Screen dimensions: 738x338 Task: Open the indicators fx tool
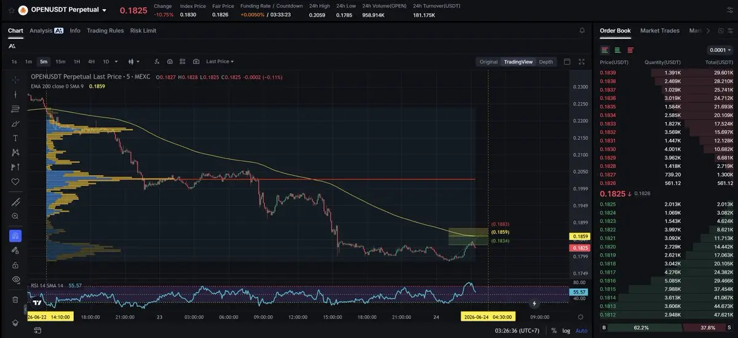[157, 61]
